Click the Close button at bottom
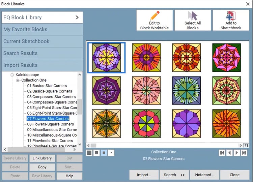The height and width of the screenshot is (182, 253). pos(234,175)
